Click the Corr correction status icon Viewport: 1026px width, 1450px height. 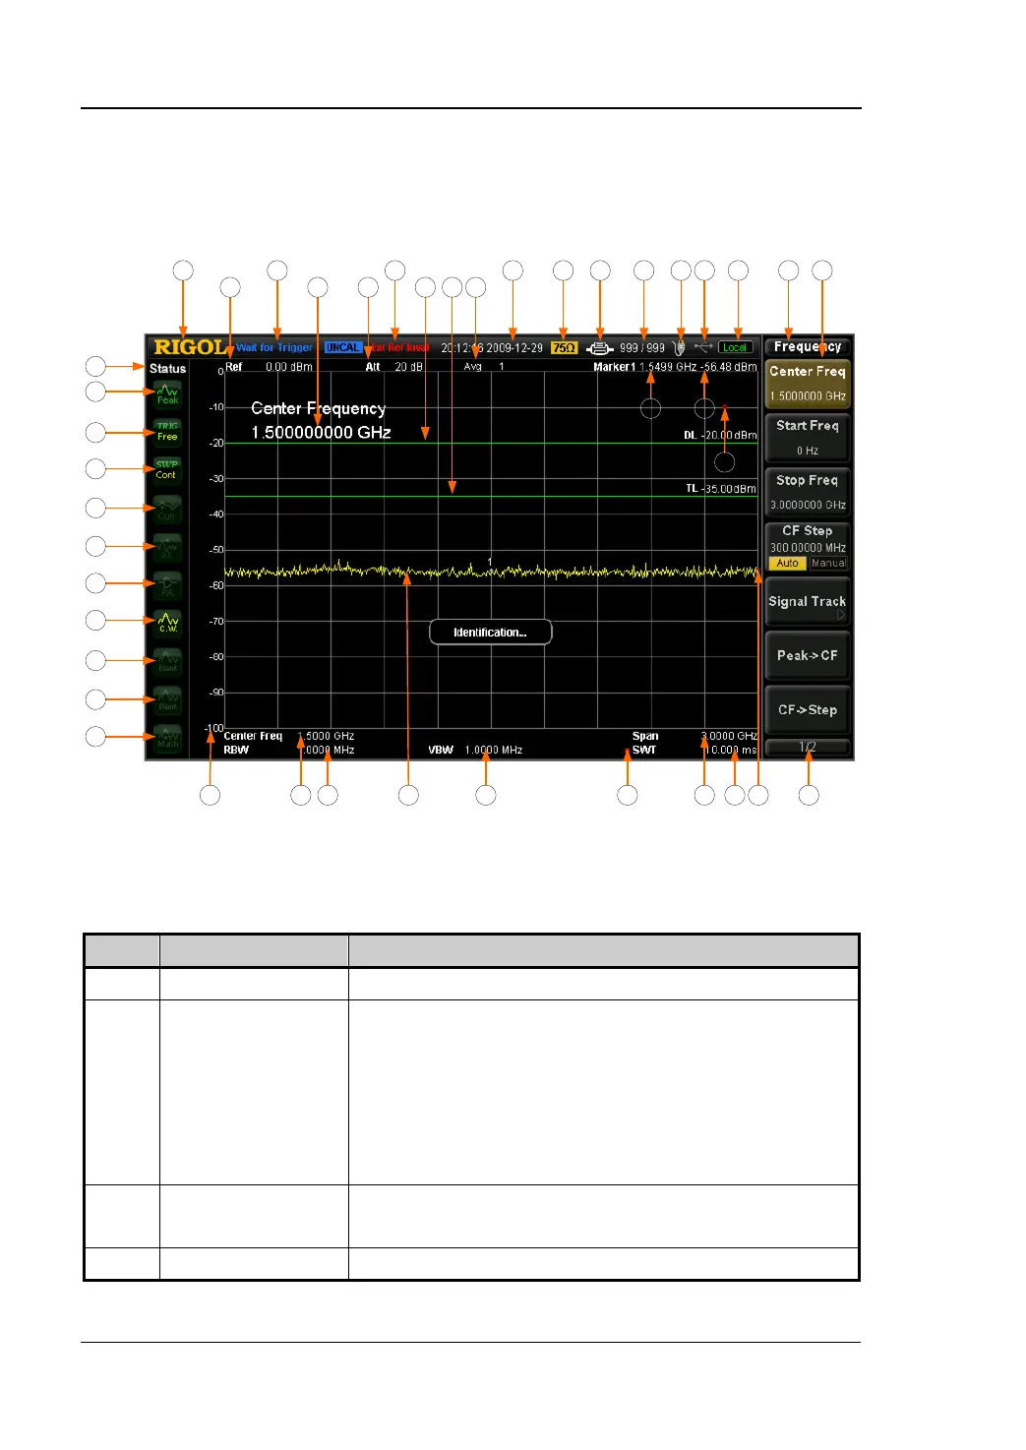tap(167, 509)
